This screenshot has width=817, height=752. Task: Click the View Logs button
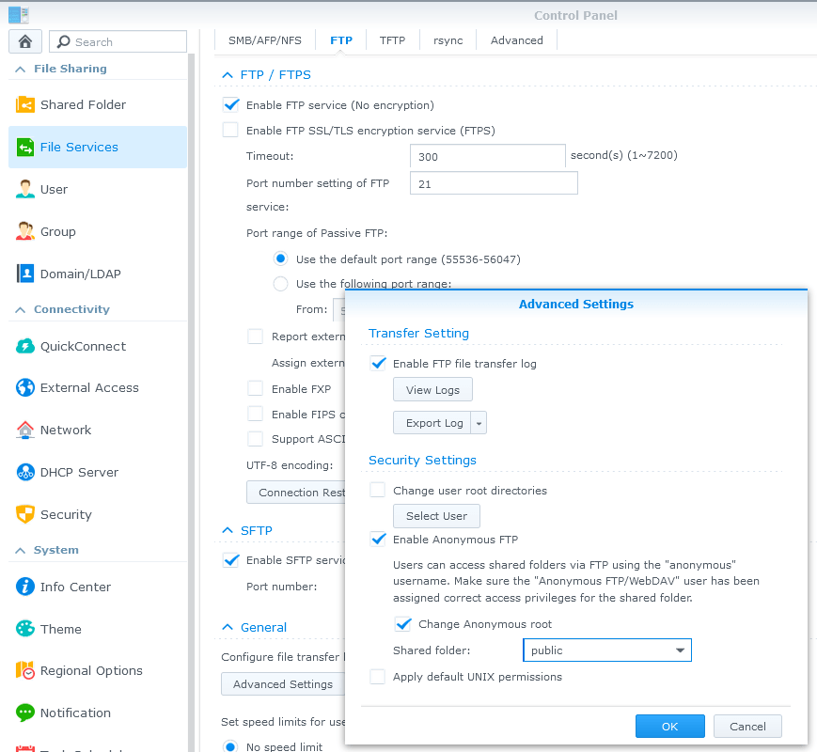click(x=432, y=390)
